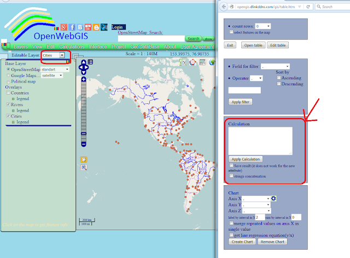The width and height of the screenshot is (350, 258).
Task: Select Political map base layer radio
Action: click(9, 81)
